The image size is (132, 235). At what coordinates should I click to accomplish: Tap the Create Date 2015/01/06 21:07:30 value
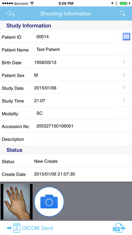[55, 174]
